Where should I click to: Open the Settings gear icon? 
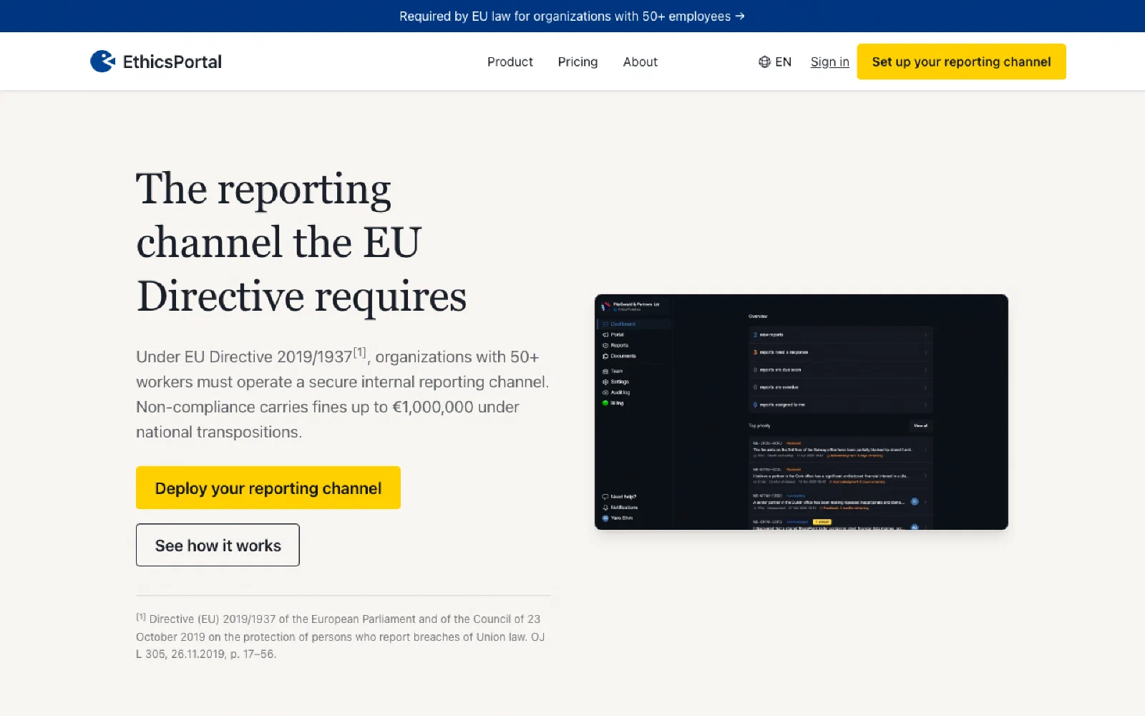605,382
